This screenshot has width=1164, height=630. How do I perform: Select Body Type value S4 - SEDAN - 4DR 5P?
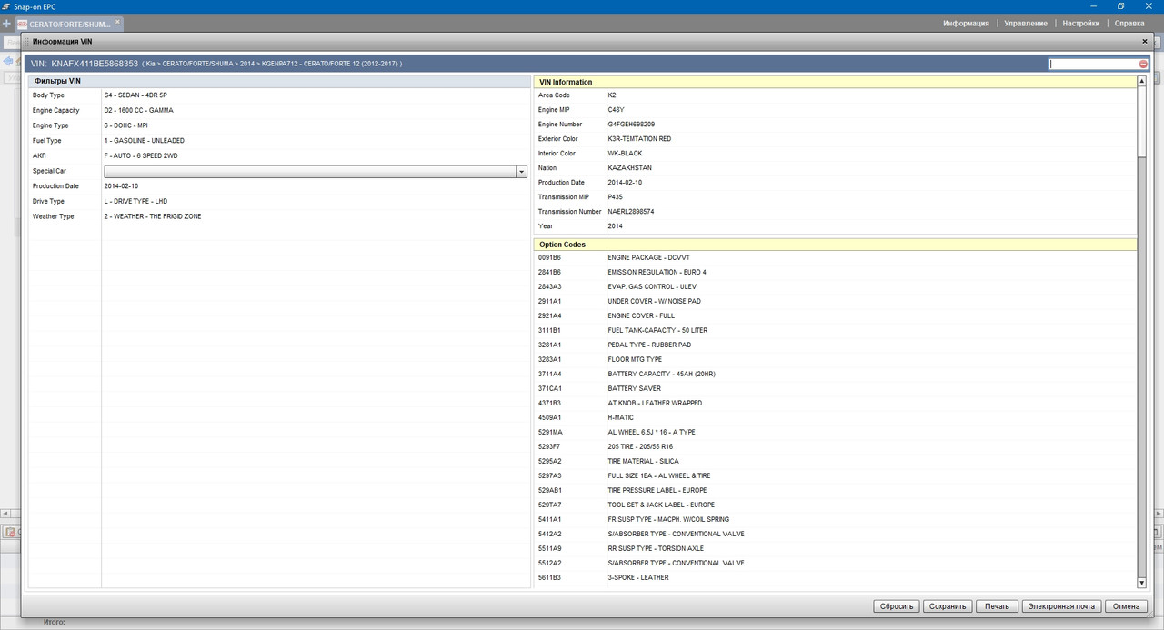[x=135, y=95]
